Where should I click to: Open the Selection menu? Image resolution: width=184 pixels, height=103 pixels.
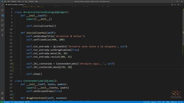14,1
